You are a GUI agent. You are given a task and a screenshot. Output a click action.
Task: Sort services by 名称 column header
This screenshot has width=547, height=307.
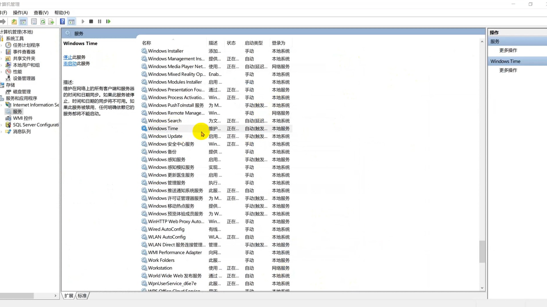(174, 43)
